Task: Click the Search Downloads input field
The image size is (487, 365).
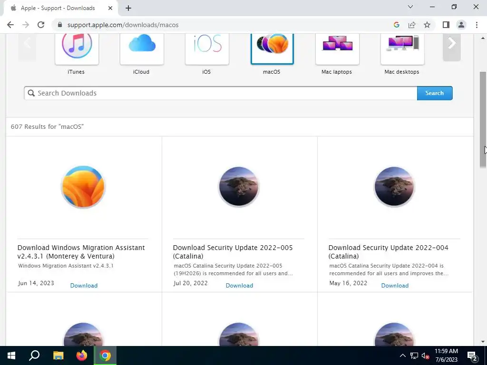Action: pyautogui.click(x=221, y=93)
